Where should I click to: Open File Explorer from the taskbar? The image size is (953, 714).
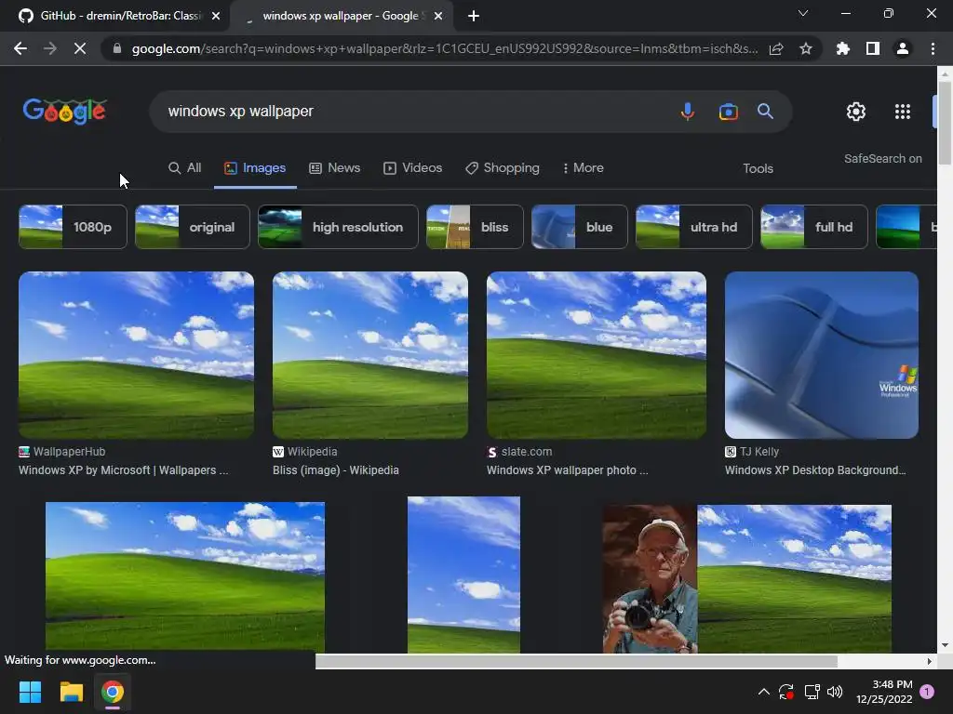click(71, 692)
